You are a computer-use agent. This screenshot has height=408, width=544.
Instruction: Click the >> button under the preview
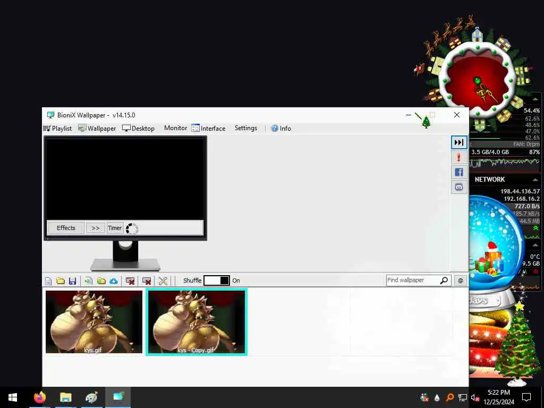[96, 228]
